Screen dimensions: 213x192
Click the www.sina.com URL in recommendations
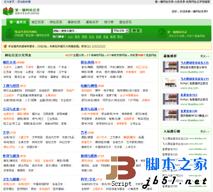(x=189, y=88)
